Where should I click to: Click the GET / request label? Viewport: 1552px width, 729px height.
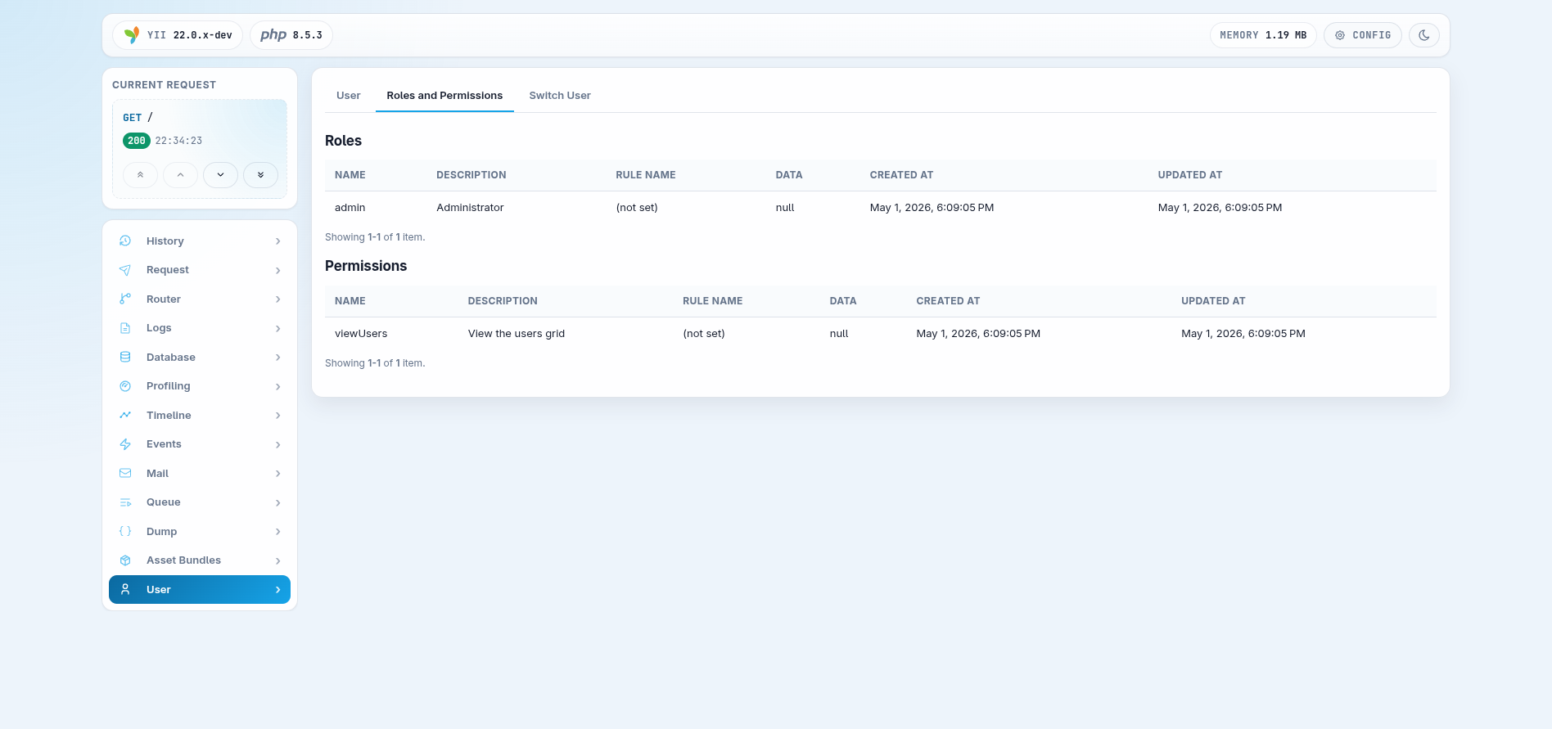point(138,118)
